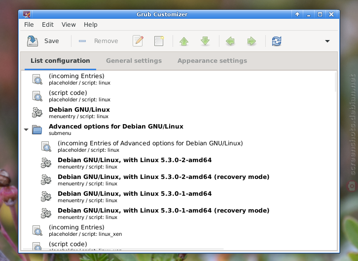This screenshot has width=358, height=261.
Task: Switch to the General settings tab
Action: (134, 61)
